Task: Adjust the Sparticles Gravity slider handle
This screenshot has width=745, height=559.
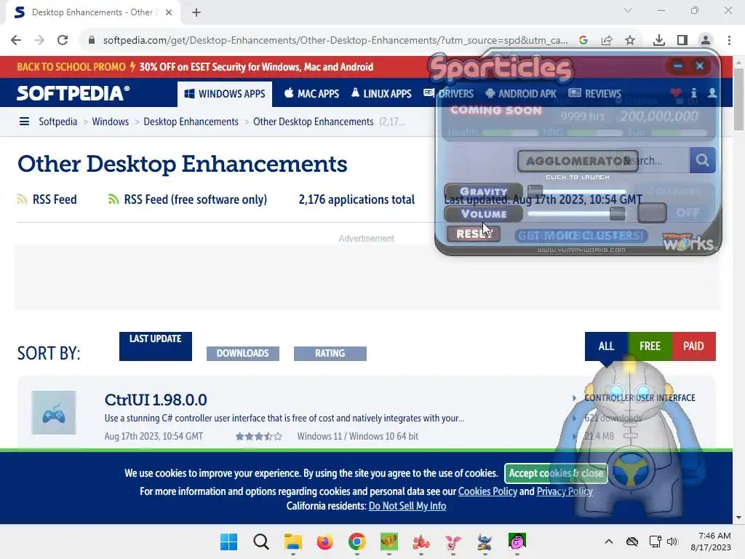Action: pos(535,191)
